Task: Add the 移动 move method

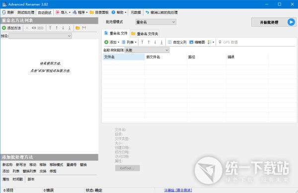Action: pyautogui.click(x=33, y=165)
